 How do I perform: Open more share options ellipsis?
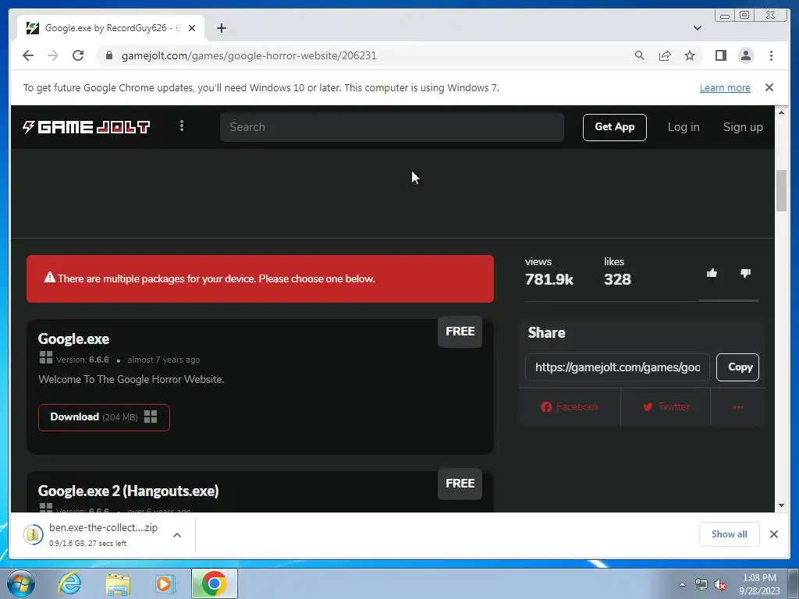coord(738,406)
